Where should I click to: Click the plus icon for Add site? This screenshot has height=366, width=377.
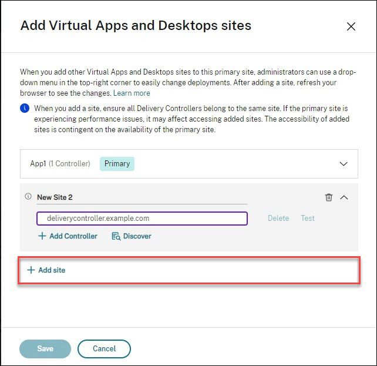click(x=31, y=270)
